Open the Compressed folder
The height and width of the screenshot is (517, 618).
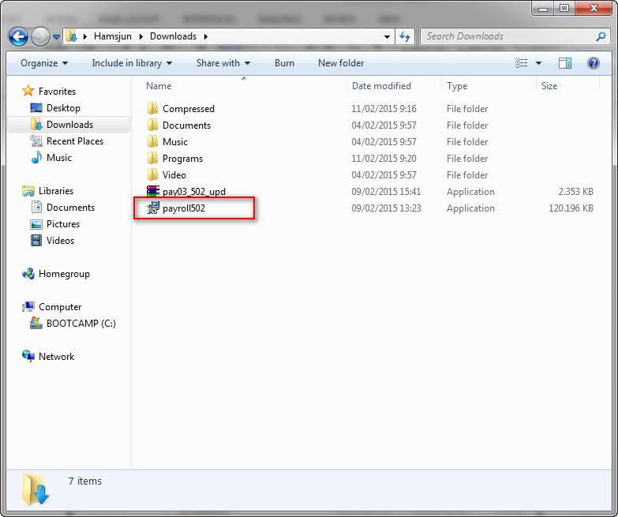click(x=188, y=109)
